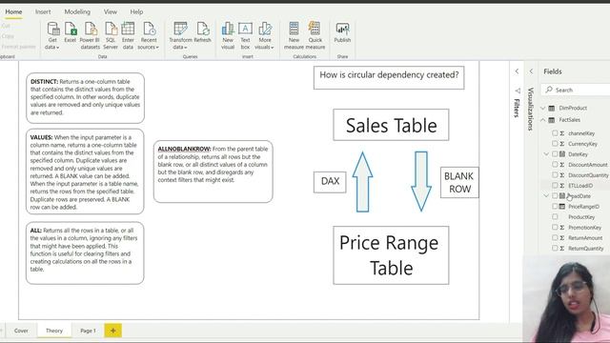Open Recent sources dropdown arrow

(157, 48)
